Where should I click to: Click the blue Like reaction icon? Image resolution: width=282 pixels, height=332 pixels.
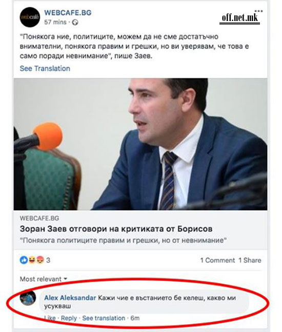coord(24,260)
